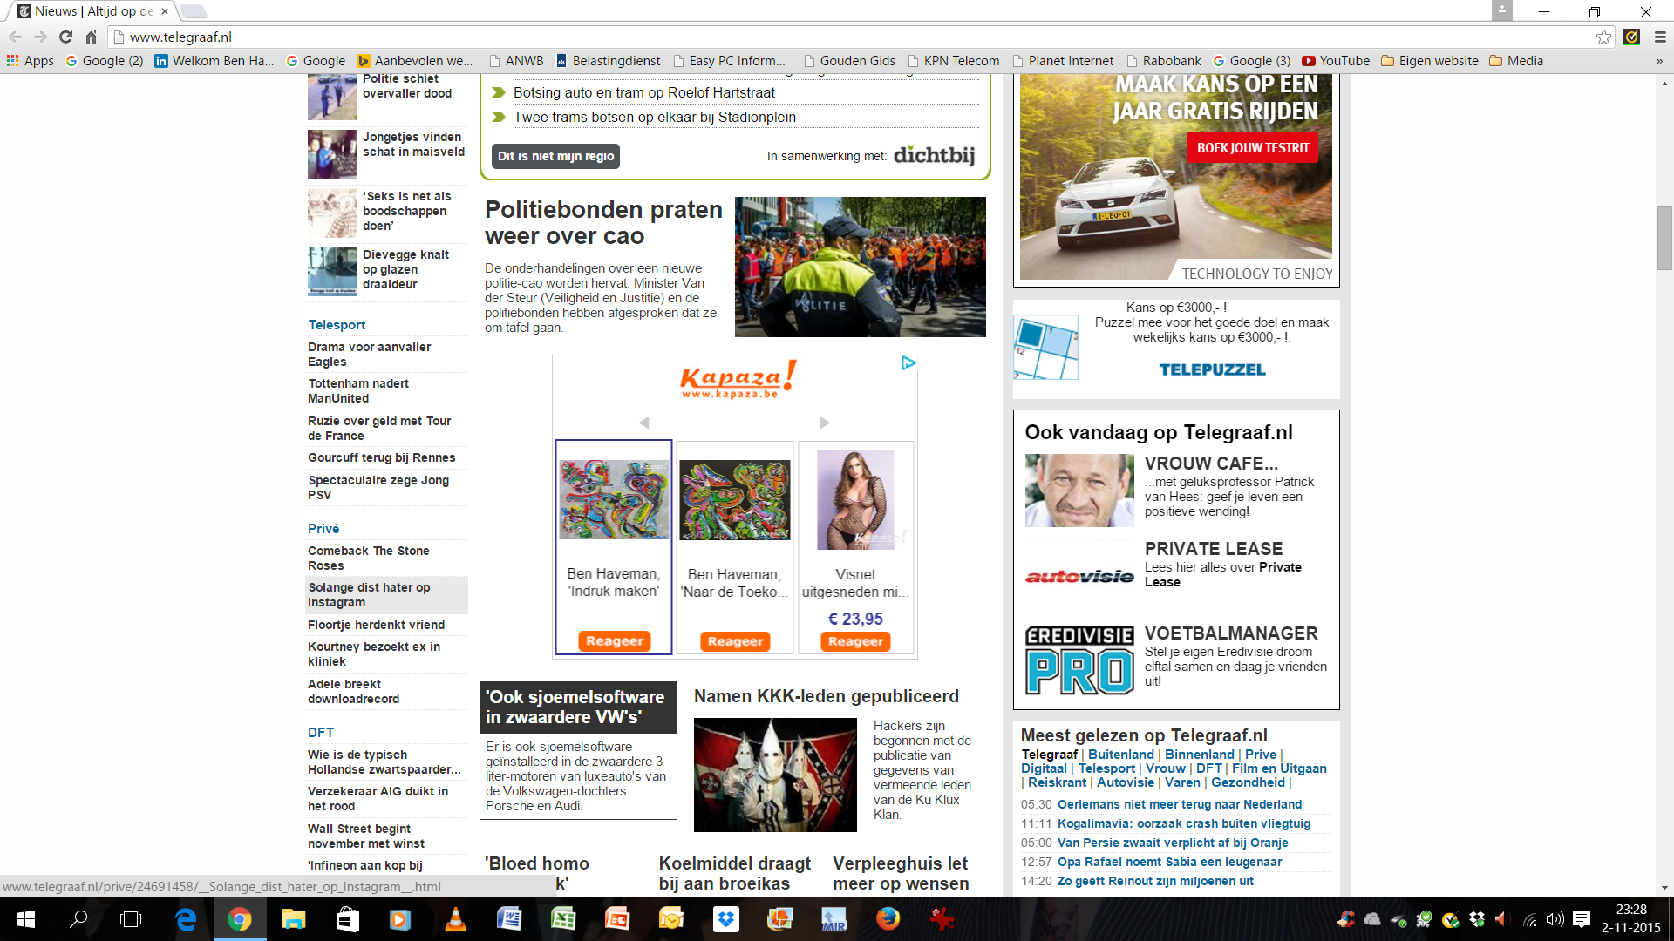The height and width of the screenshot is (941, 1674).
Task: Open 'Twee trams botsen op elkaar bij Stadionplein'
Action: [x=654, y=117]
